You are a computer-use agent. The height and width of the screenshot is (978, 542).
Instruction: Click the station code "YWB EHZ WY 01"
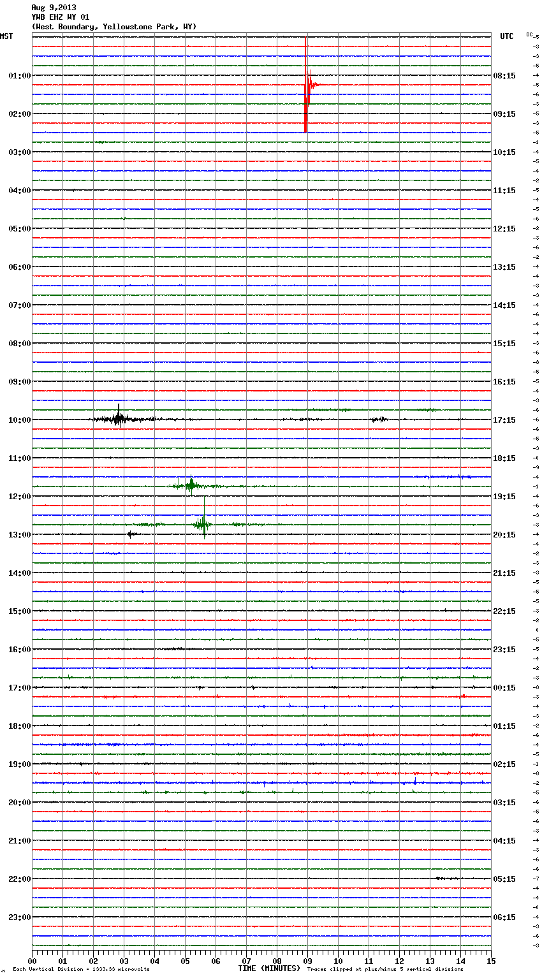click(x=61, y=17)
